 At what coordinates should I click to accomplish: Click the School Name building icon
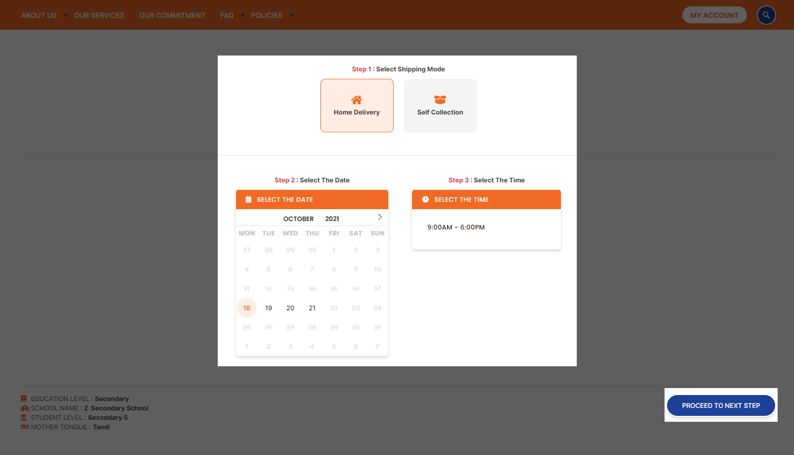click(x=25, y=408)
